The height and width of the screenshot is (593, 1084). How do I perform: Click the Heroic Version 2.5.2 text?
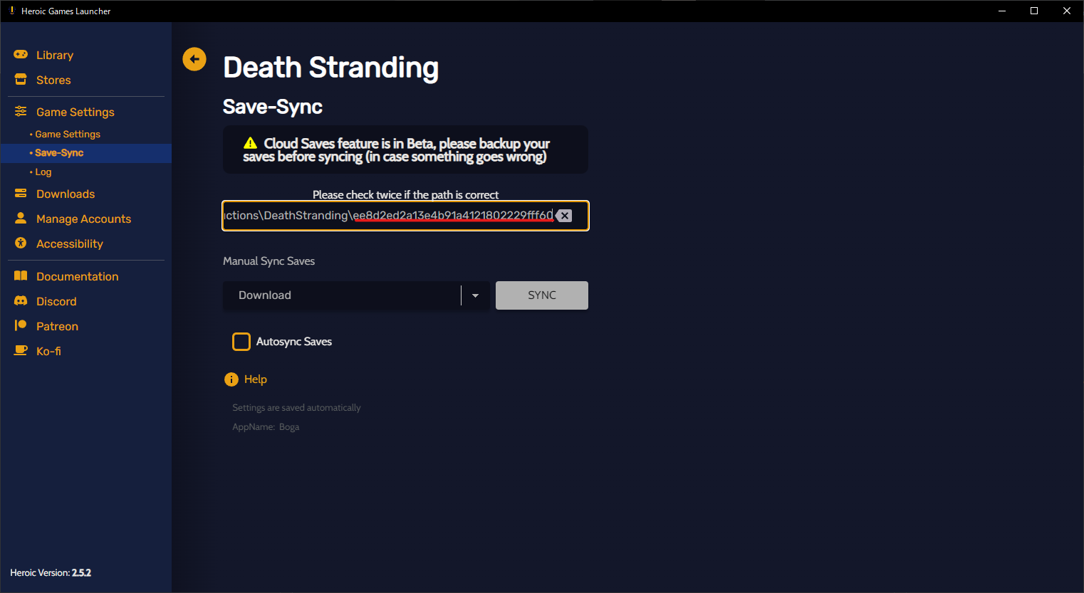point(51,572)
